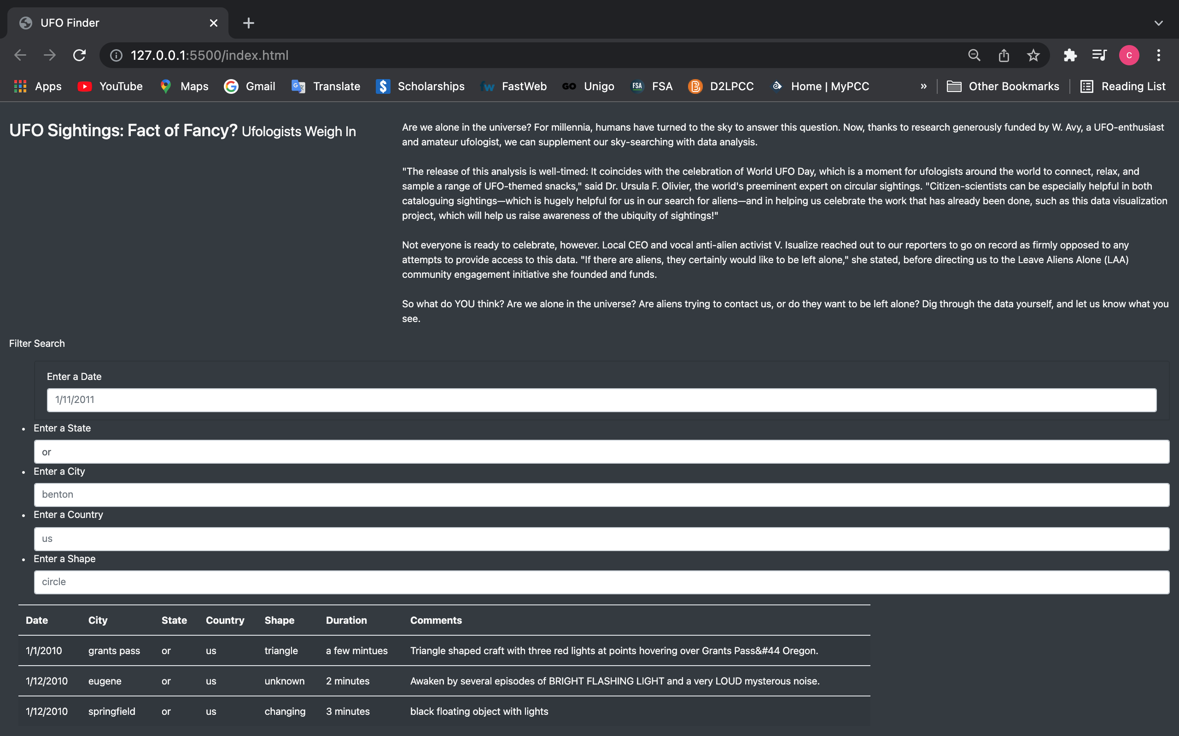Click the profile avatar icon
The height and width of the screenshot is (736, 1179).
click(x=1129, y=55)
